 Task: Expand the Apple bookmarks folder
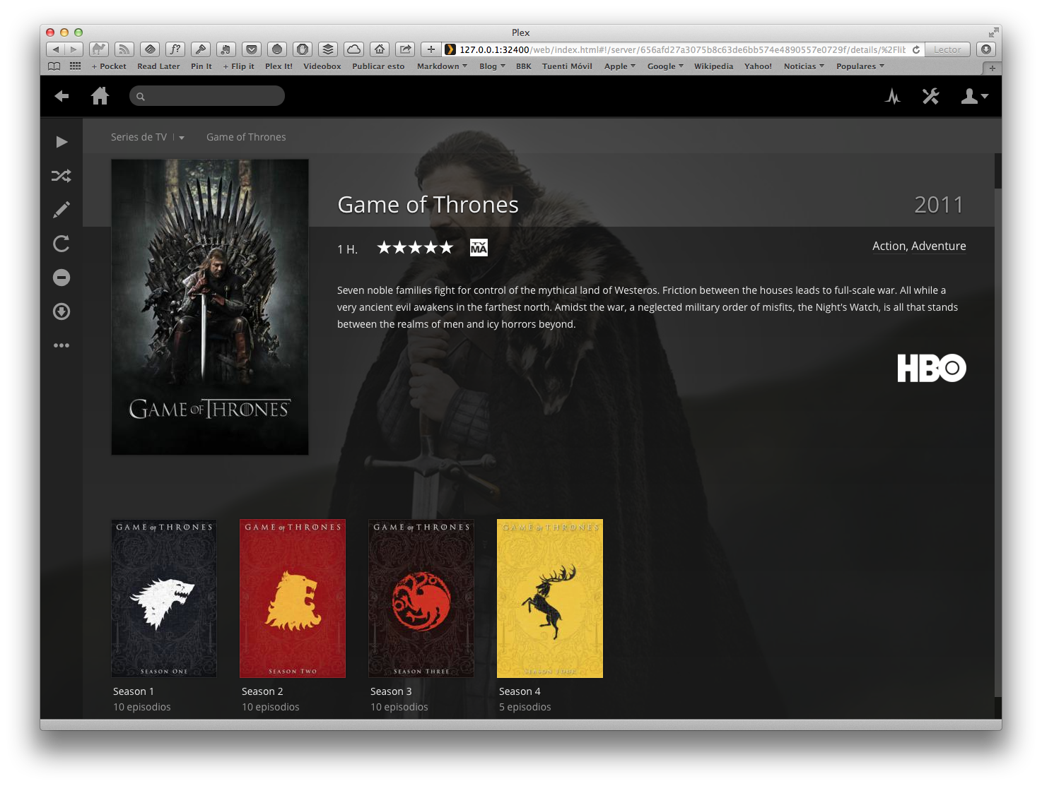pos(620,66)
